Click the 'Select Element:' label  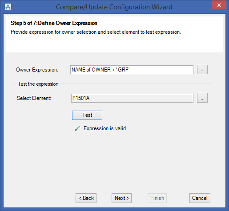(x=34, y=98)
